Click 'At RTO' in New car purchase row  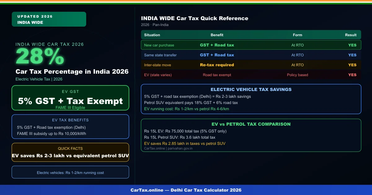pyautogui.click(x=298, y=45)
